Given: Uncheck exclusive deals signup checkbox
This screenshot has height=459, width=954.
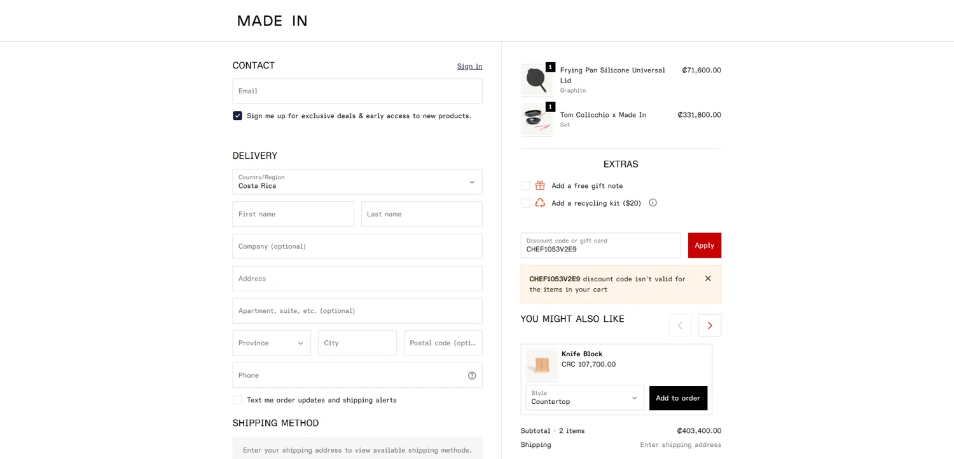Looking at the screenshot, I should pyautogui.click(x=237, y=116).
